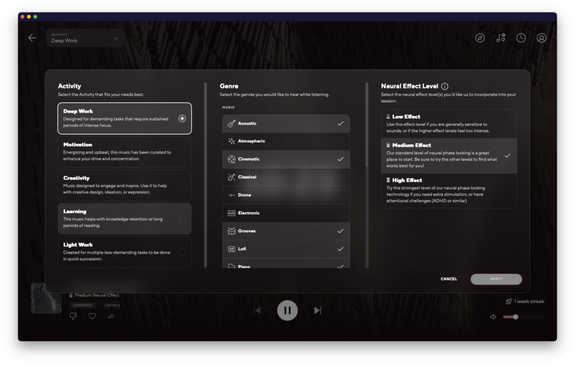Open the Explore compass icon

pyautogui.click(x=480, y=38)
